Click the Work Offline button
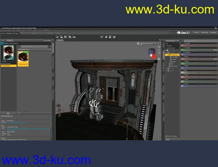This screenshot has width=218, height=167. pyautogui.click(x=47, y=40)
